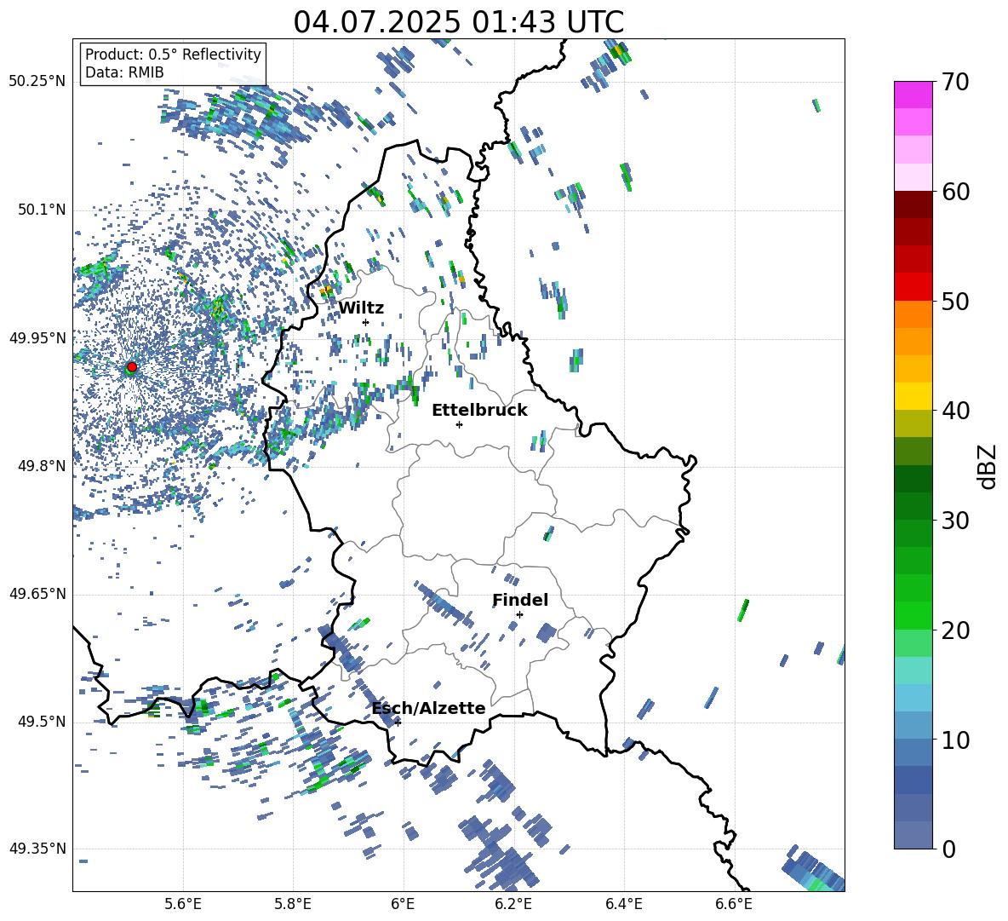This screenshot has width=1008, height=921.
Task: Click the 30 tick label on colorbar
Action: tap(954, 521)
